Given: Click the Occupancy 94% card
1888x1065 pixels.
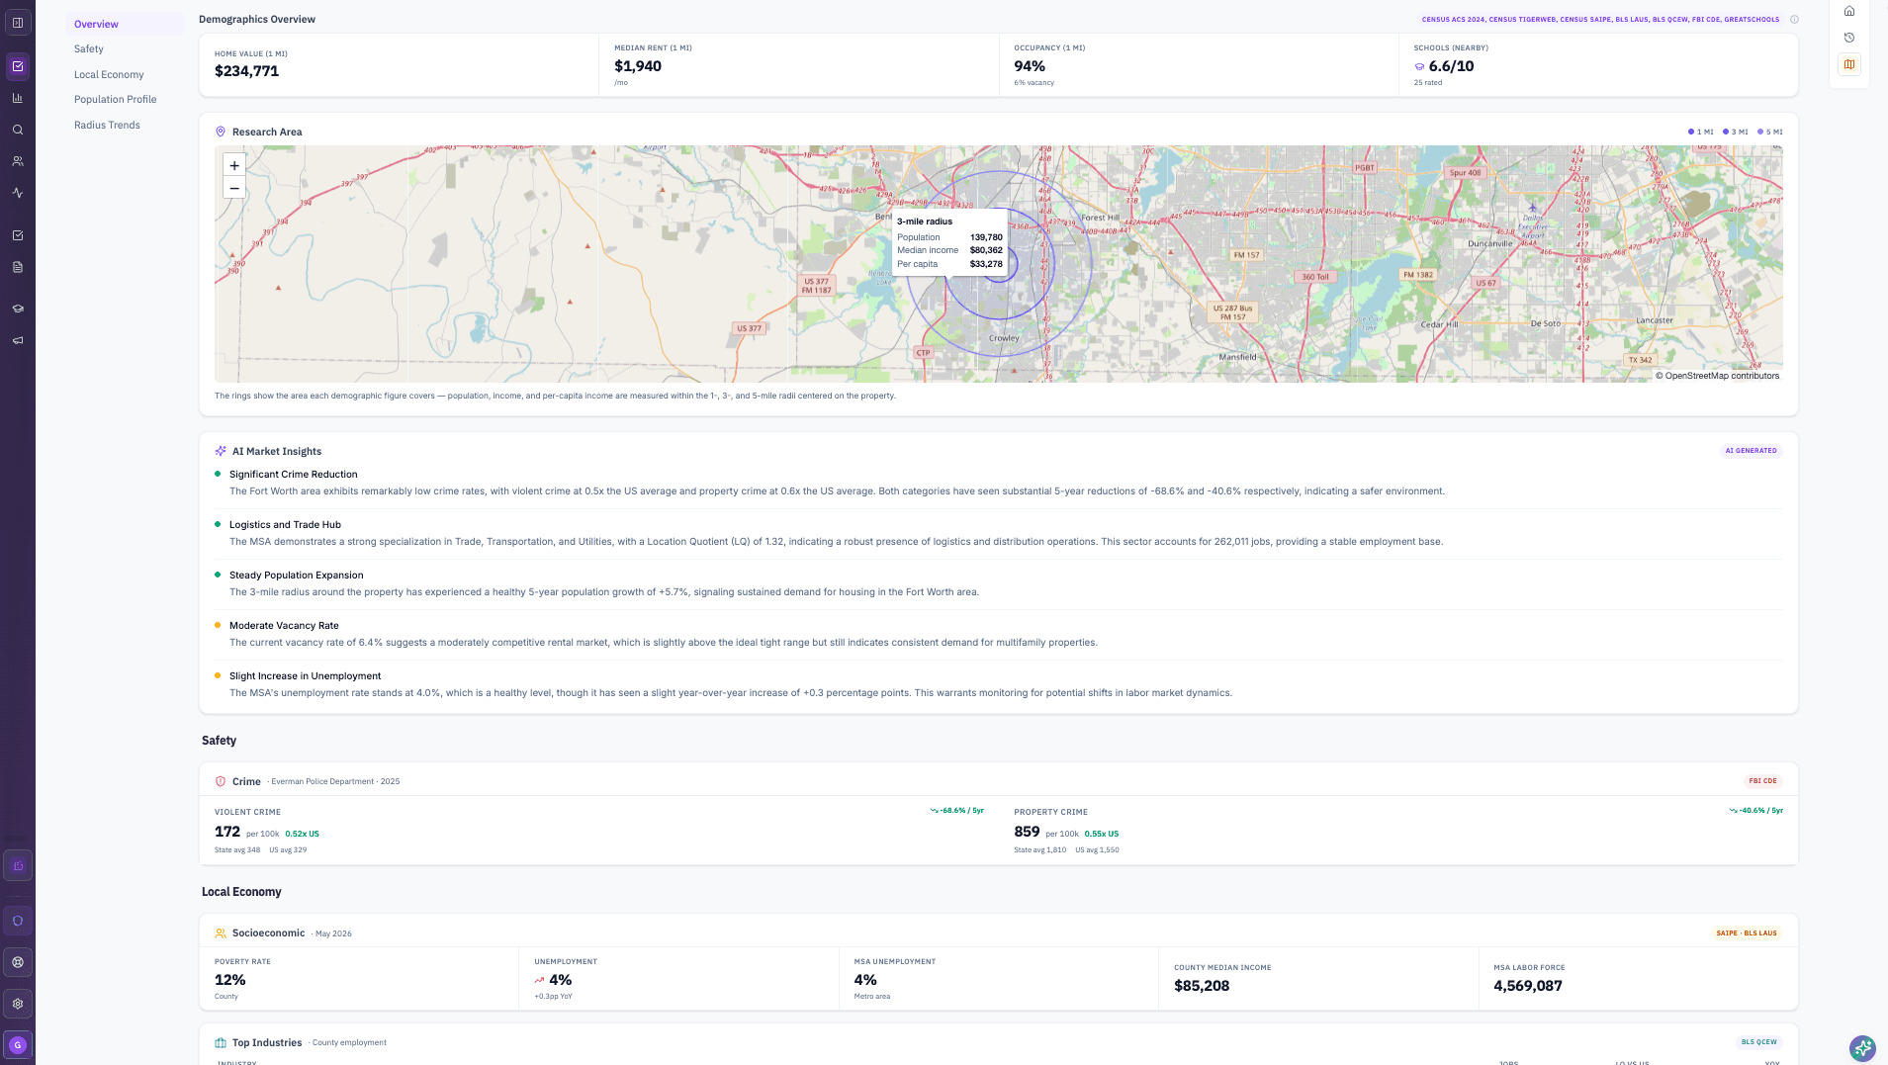Looking at the screenshot, I should [x=1199, y=65].
